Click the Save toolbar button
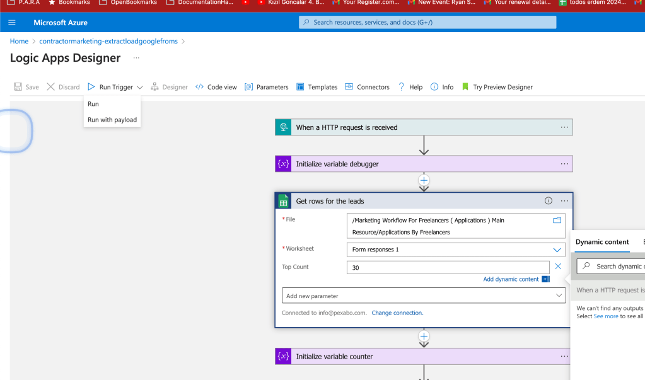This screenshot has width=645, height=380. pos(26,87)
